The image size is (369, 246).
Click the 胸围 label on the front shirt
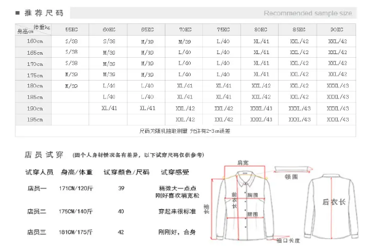253,195
